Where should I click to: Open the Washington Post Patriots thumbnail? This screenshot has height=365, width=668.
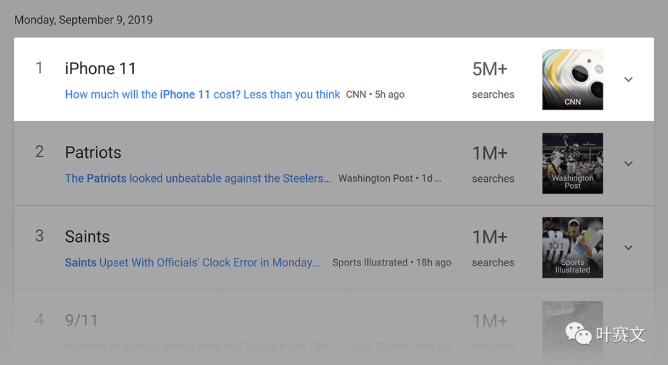[573, 163]
